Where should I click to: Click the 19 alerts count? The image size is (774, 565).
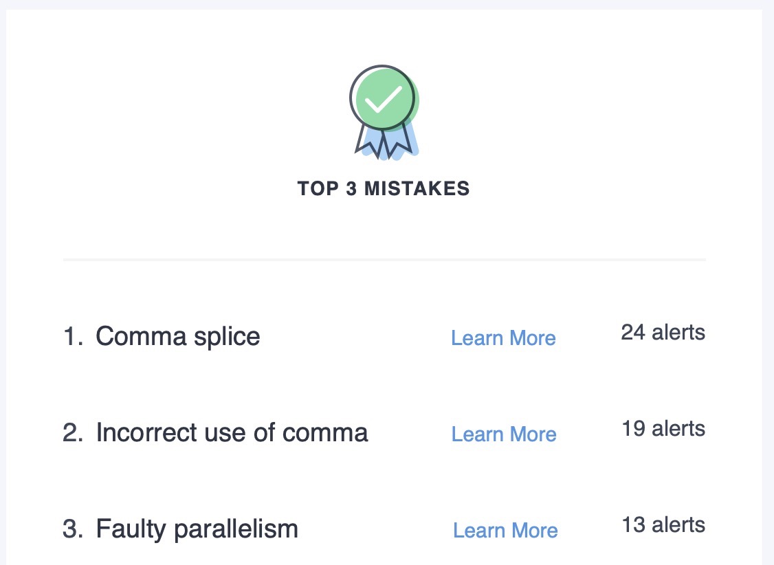[663, 428]
